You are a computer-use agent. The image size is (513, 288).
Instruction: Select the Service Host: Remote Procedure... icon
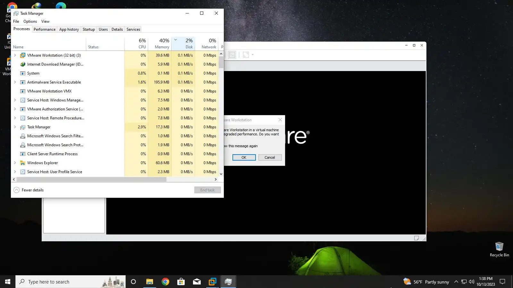pos(23,118)
